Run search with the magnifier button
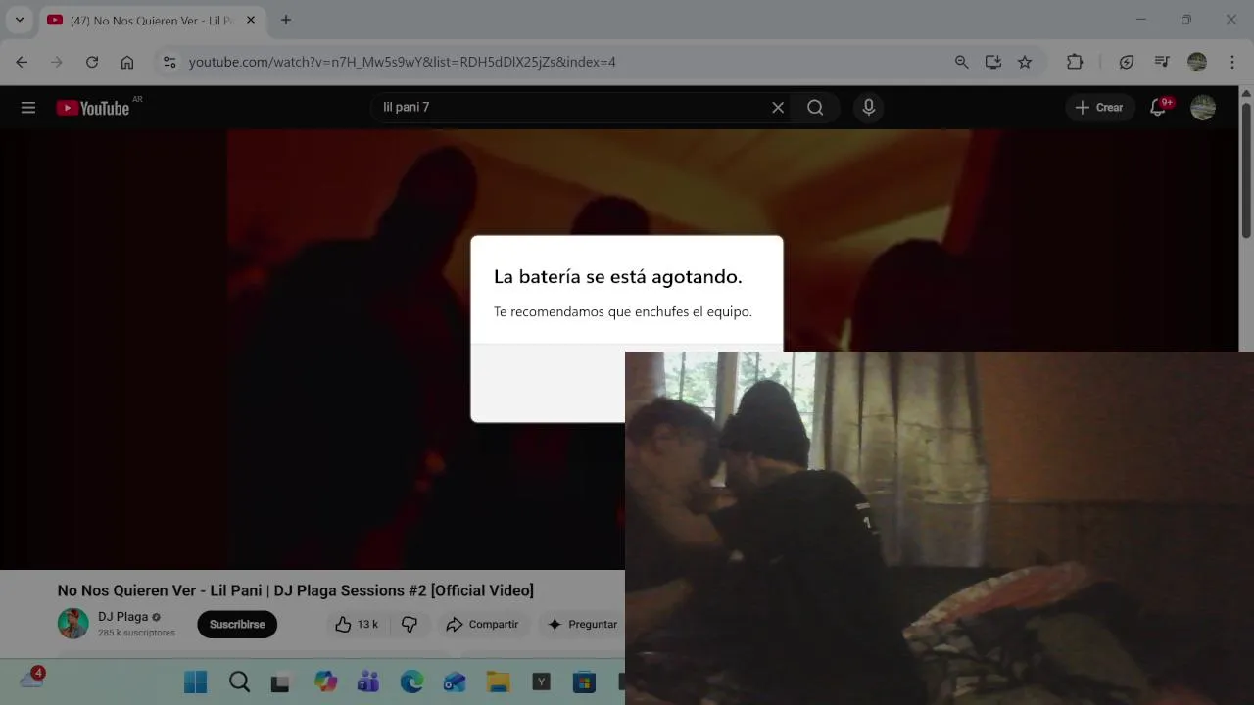The height and width of the screenshot is (705, 1254). tap(815, 108)
